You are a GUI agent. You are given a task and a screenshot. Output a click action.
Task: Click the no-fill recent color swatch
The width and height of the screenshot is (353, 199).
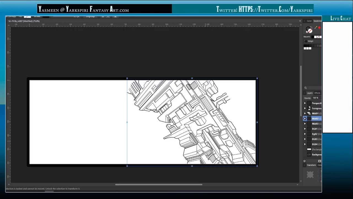tap(318, 37)
